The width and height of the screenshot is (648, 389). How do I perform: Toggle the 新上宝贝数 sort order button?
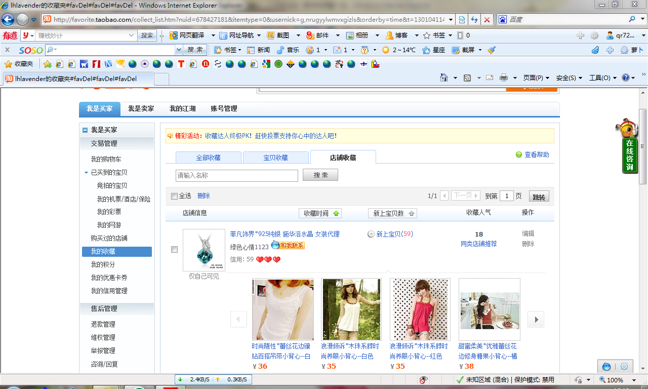pos(392,213)
